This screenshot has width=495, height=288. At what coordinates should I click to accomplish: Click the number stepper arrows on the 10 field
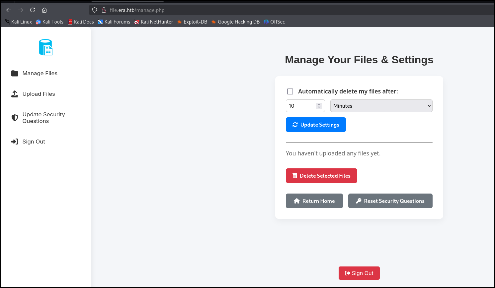319,106
